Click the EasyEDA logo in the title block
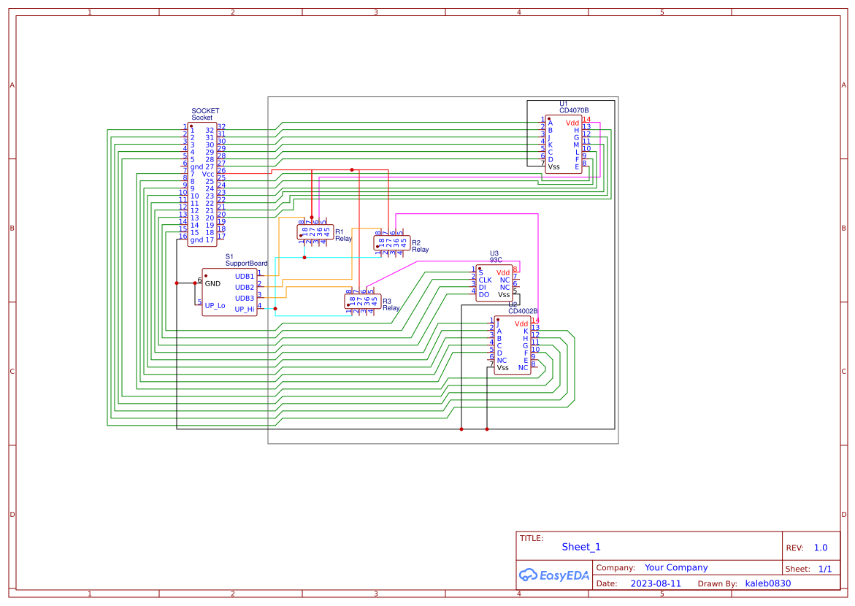 point(553,575)
